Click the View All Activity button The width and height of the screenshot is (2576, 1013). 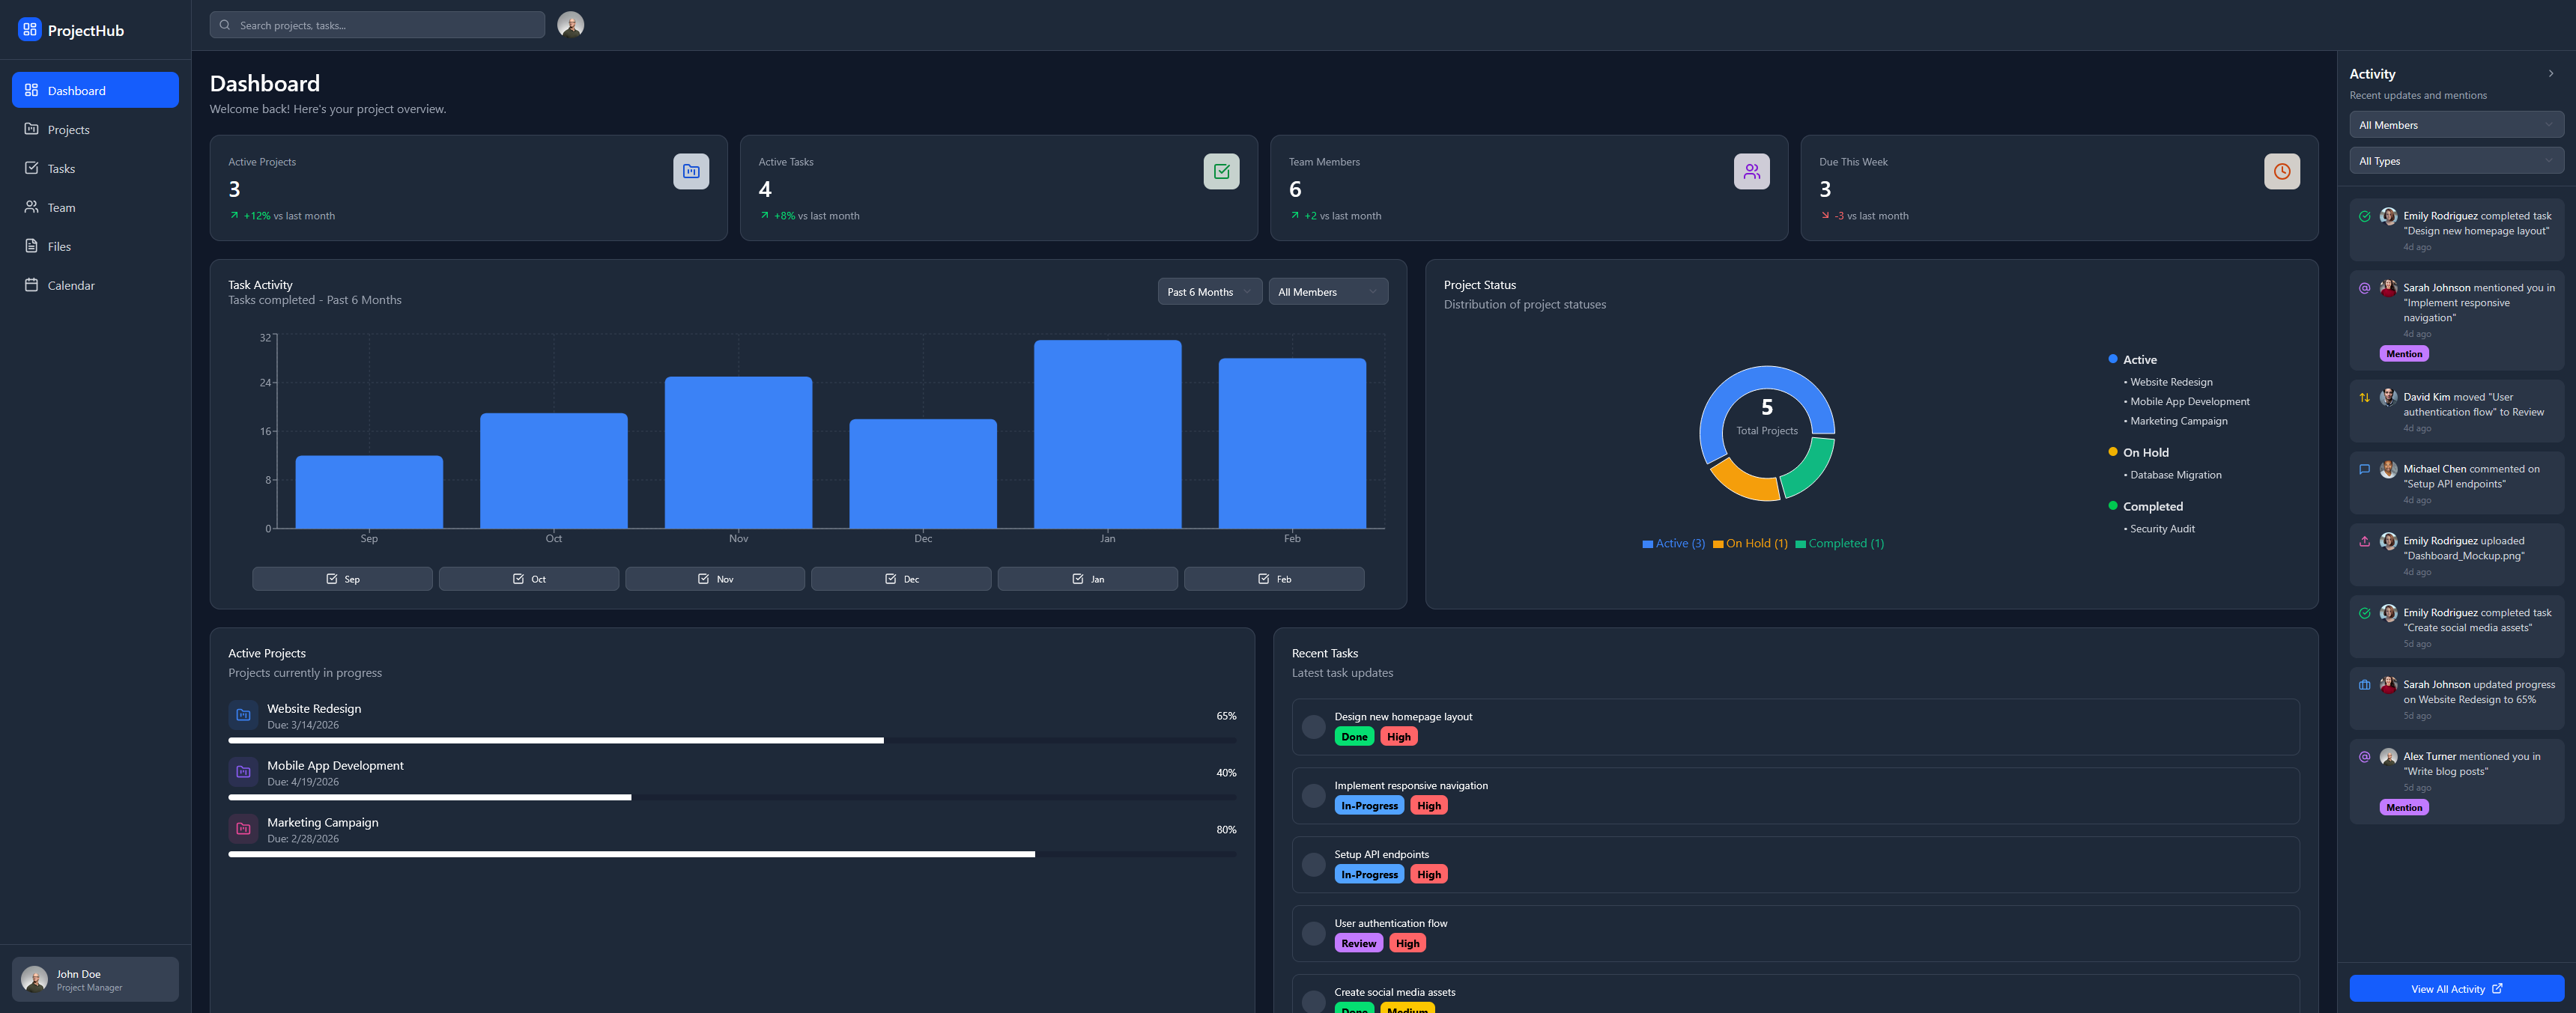pyautogui.click(x=2456, y=989)
